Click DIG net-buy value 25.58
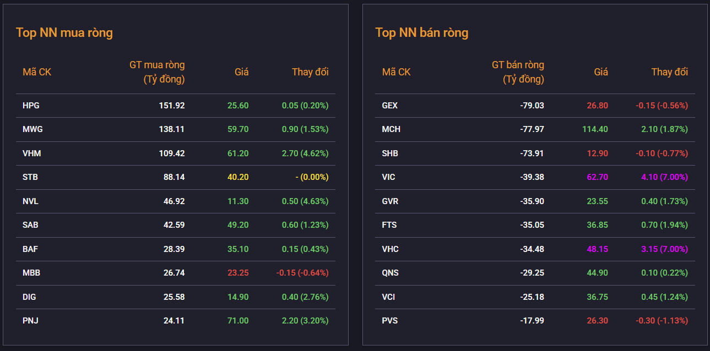Screen dimensions: 710x351 click(174, 297)
